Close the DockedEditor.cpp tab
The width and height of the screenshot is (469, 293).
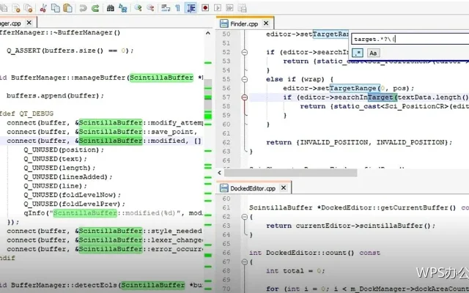click(x=284, y=188)
